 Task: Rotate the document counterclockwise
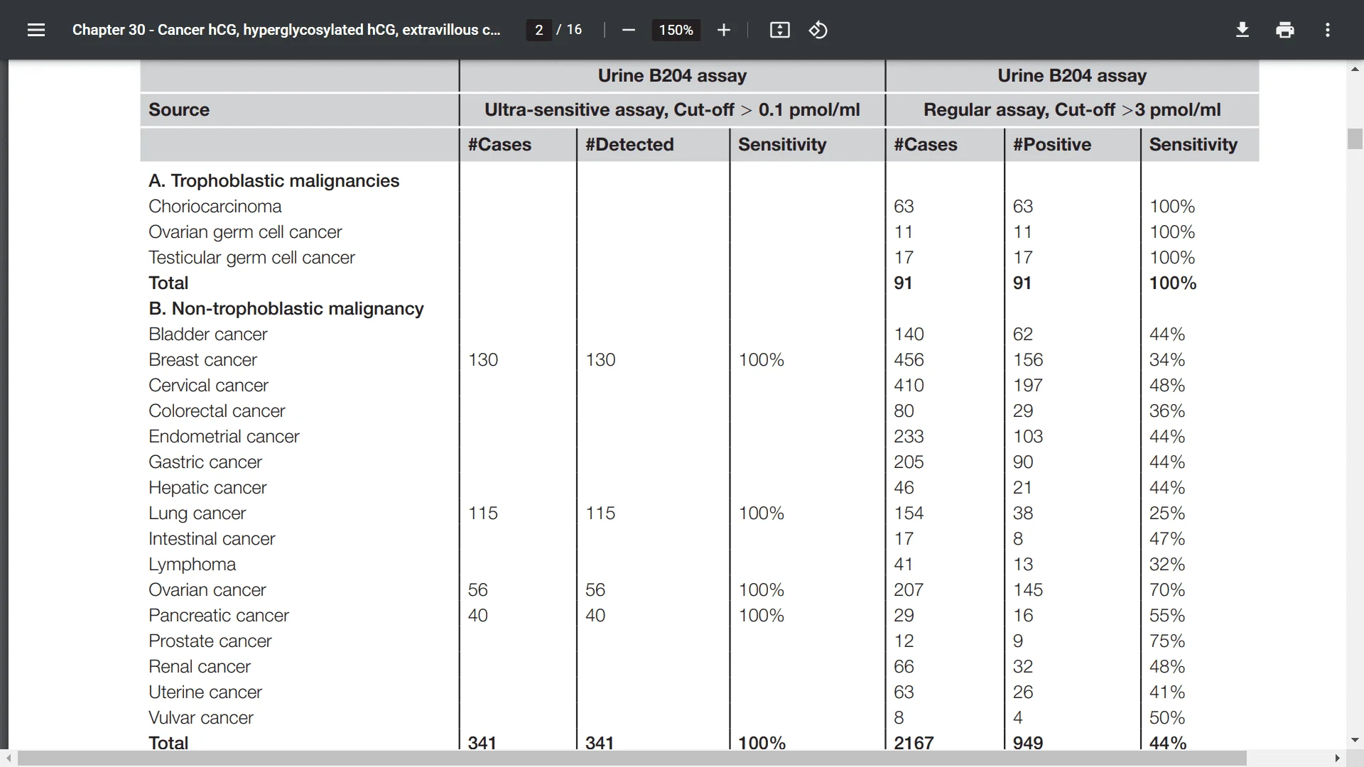818,30
